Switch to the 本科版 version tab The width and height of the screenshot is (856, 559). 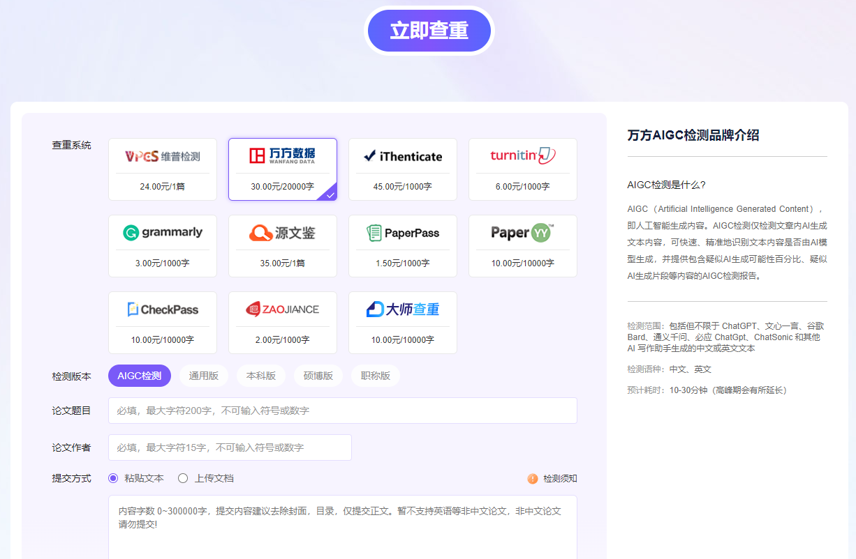click(x=261, y=376)
